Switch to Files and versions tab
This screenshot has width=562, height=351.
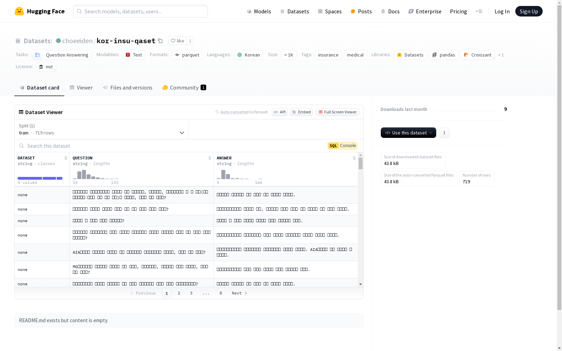(128, 88)
